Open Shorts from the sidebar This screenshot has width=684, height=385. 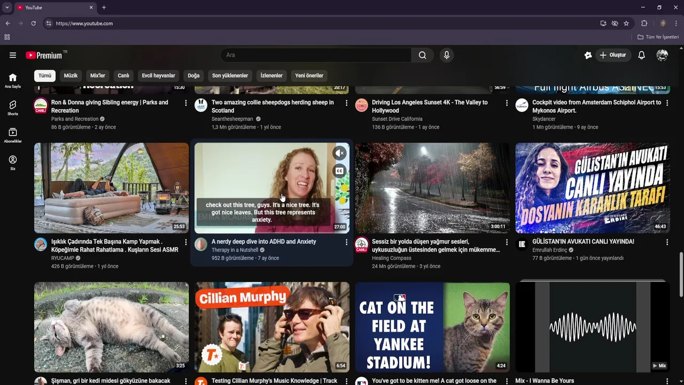pyautogui.click(x=13, y=107)
